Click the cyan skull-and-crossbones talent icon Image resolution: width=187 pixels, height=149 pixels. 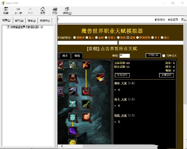[73, 104]
